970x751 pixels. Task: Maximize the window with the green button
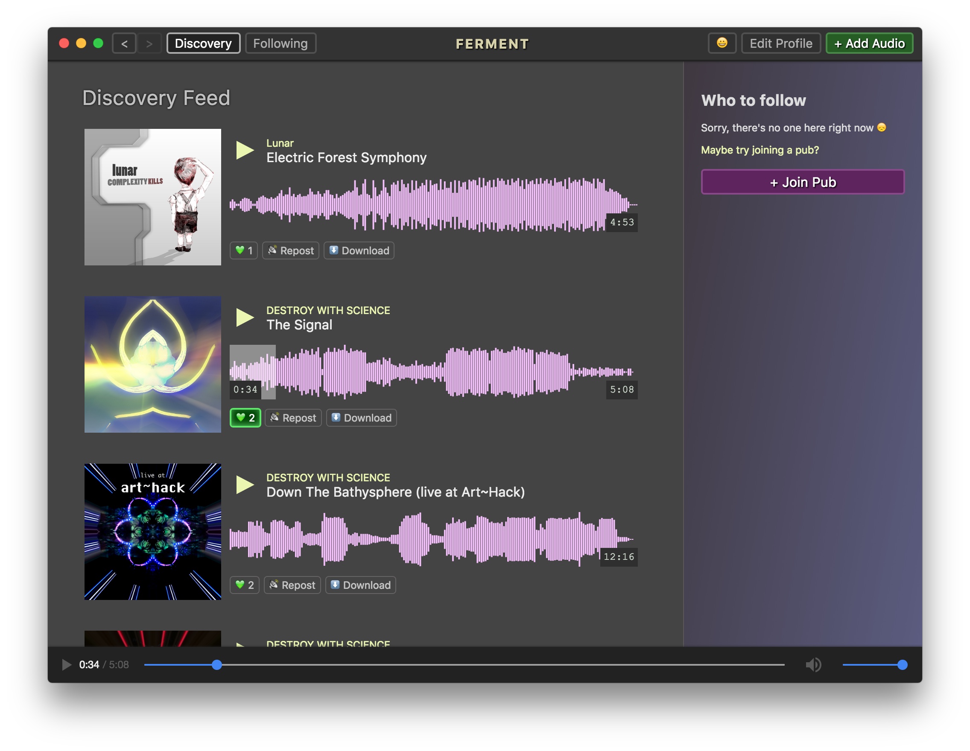click(x=98, y=43)
